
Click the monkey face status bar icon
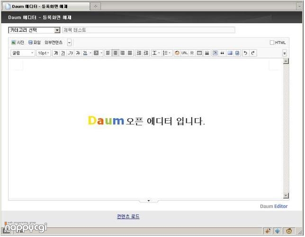289,231
